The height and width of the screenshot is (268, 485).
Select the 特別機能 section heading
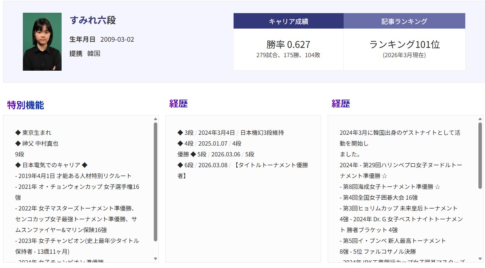point(26,105)
